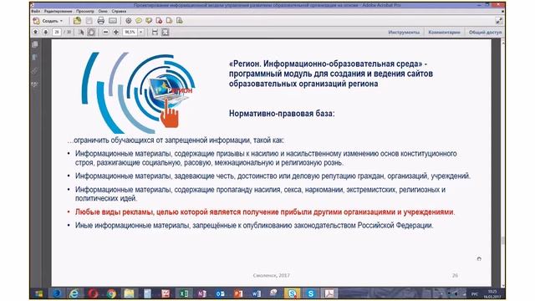Open the Окно menu
This screenshot has width=535, height=301.
tap(103, 11)
